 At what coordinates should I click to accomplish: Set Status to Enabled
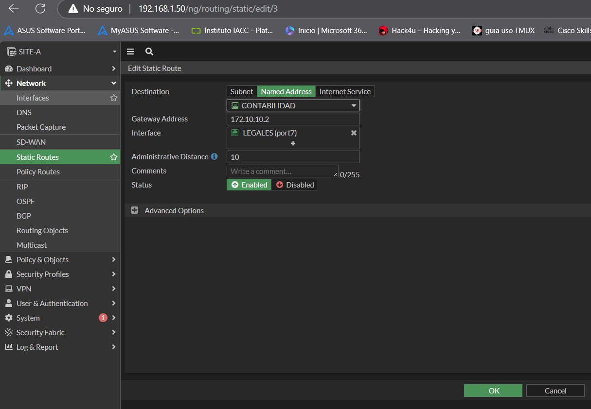[x=249, y=185]
